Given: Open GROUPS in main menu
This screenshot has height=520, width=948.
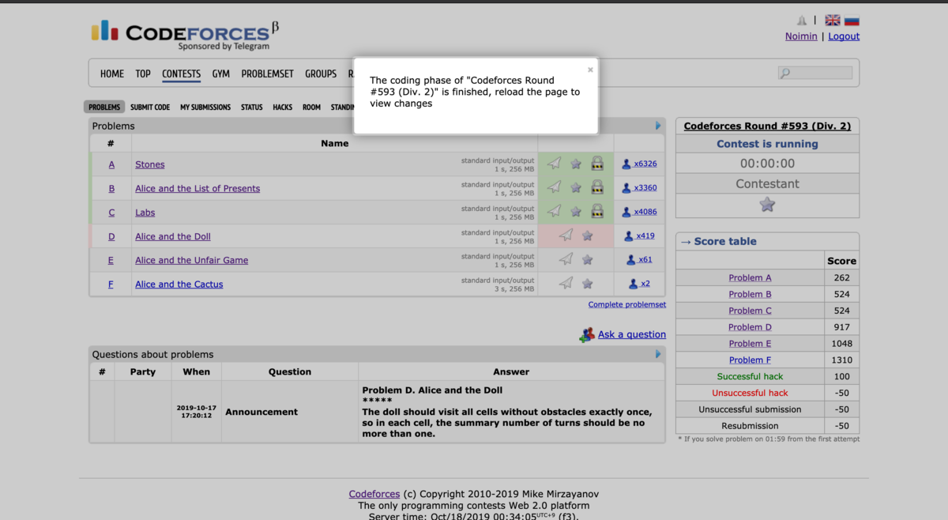Looking at the screenshot, I should coord(321,73).
